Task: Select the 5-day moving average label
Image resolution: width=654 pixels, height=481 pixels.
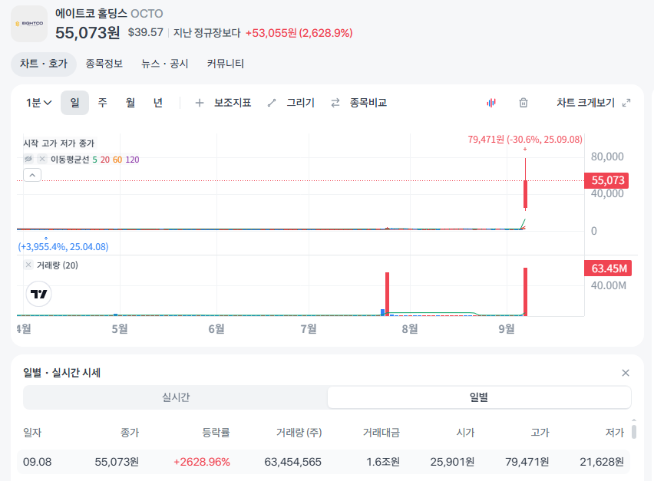Action: click(94, 160)
